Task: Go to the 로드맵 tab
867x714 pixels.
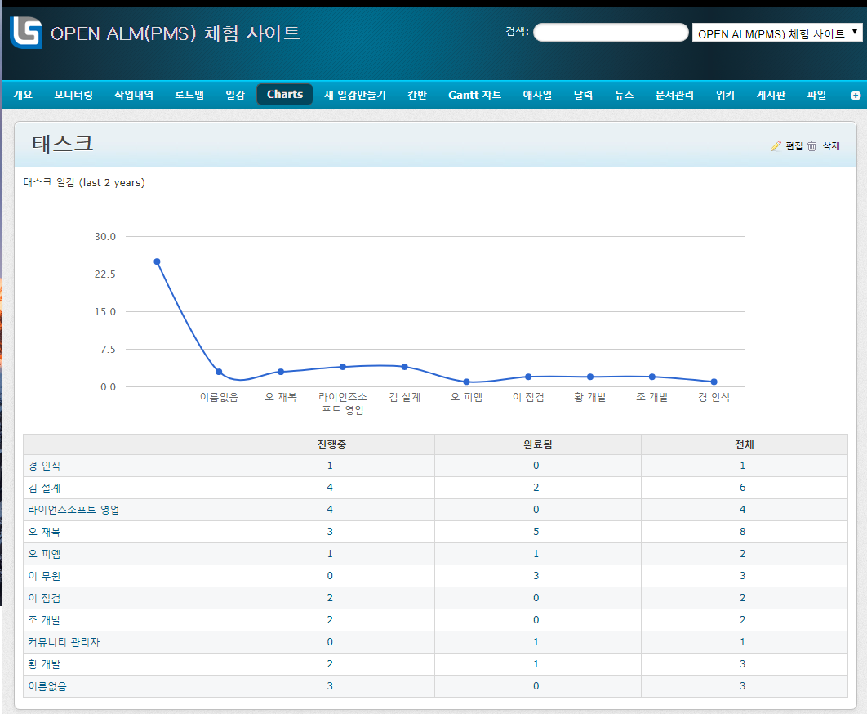Action: point(189,95)
